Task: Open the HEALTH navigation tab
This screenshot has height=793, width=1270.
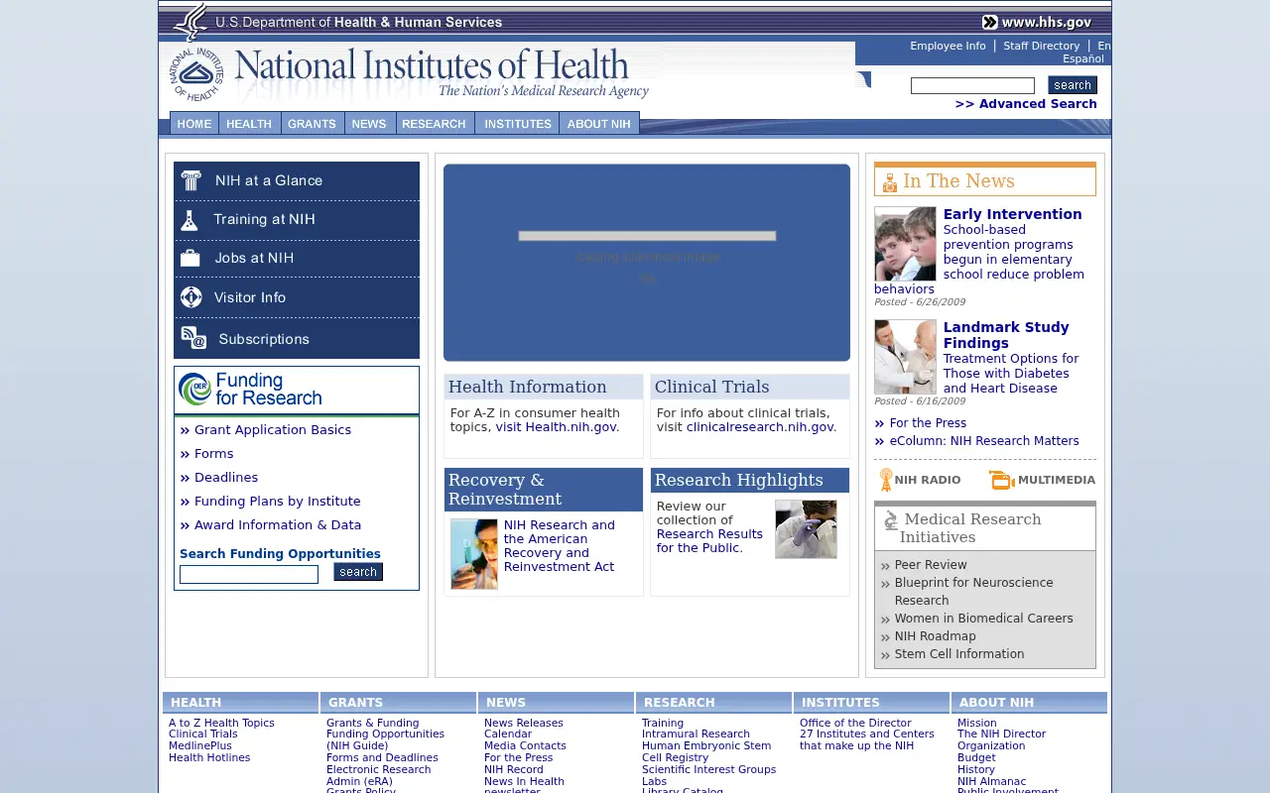Action: [x=250, y=124]
